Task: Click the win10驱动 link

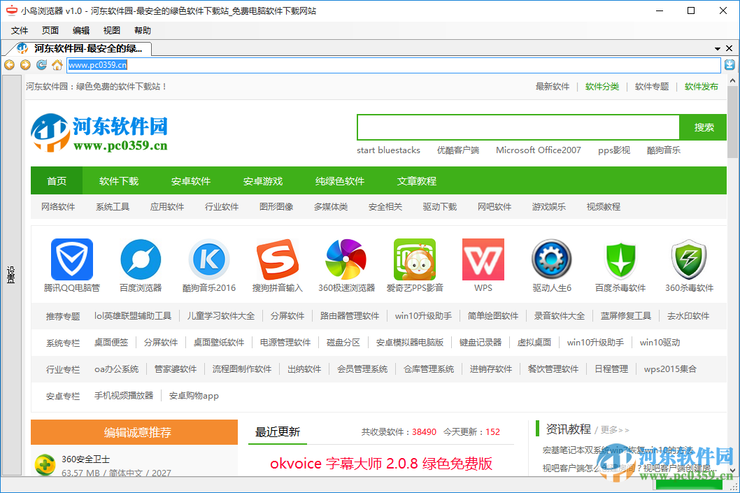Action: click(x=660, y=342)
